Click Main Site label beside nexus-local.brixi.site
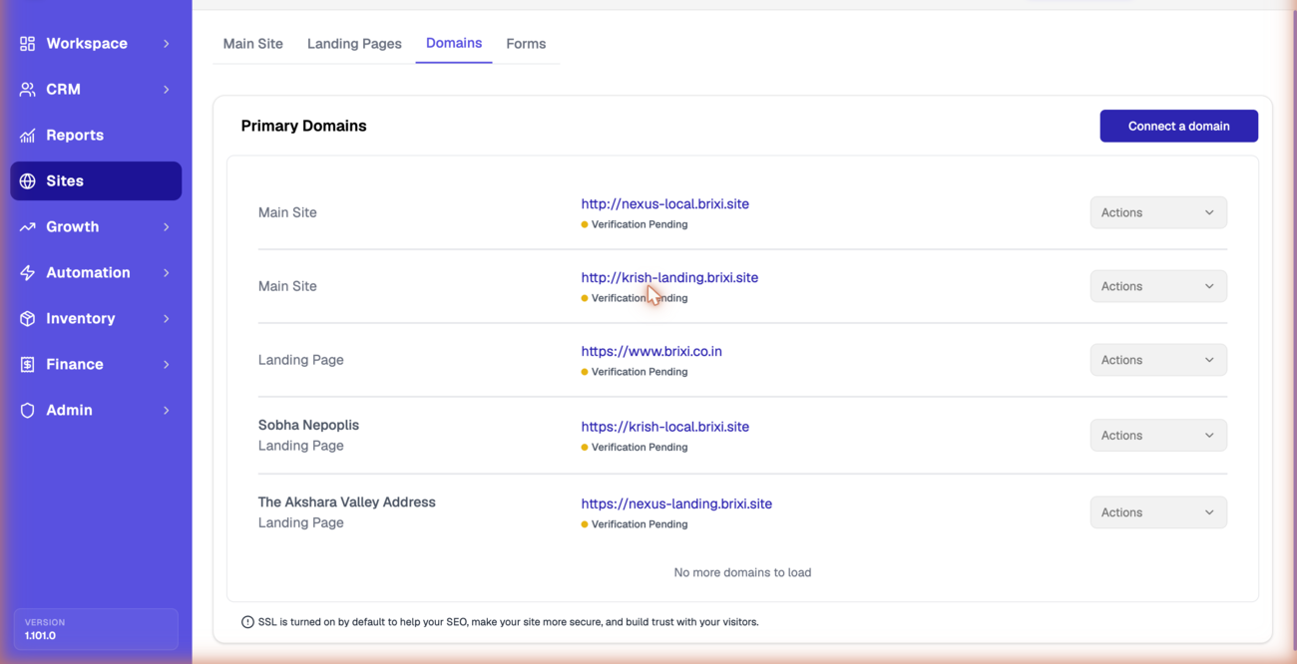The image size is (1297, 664). pyautogui.click(x=287, y=212)
